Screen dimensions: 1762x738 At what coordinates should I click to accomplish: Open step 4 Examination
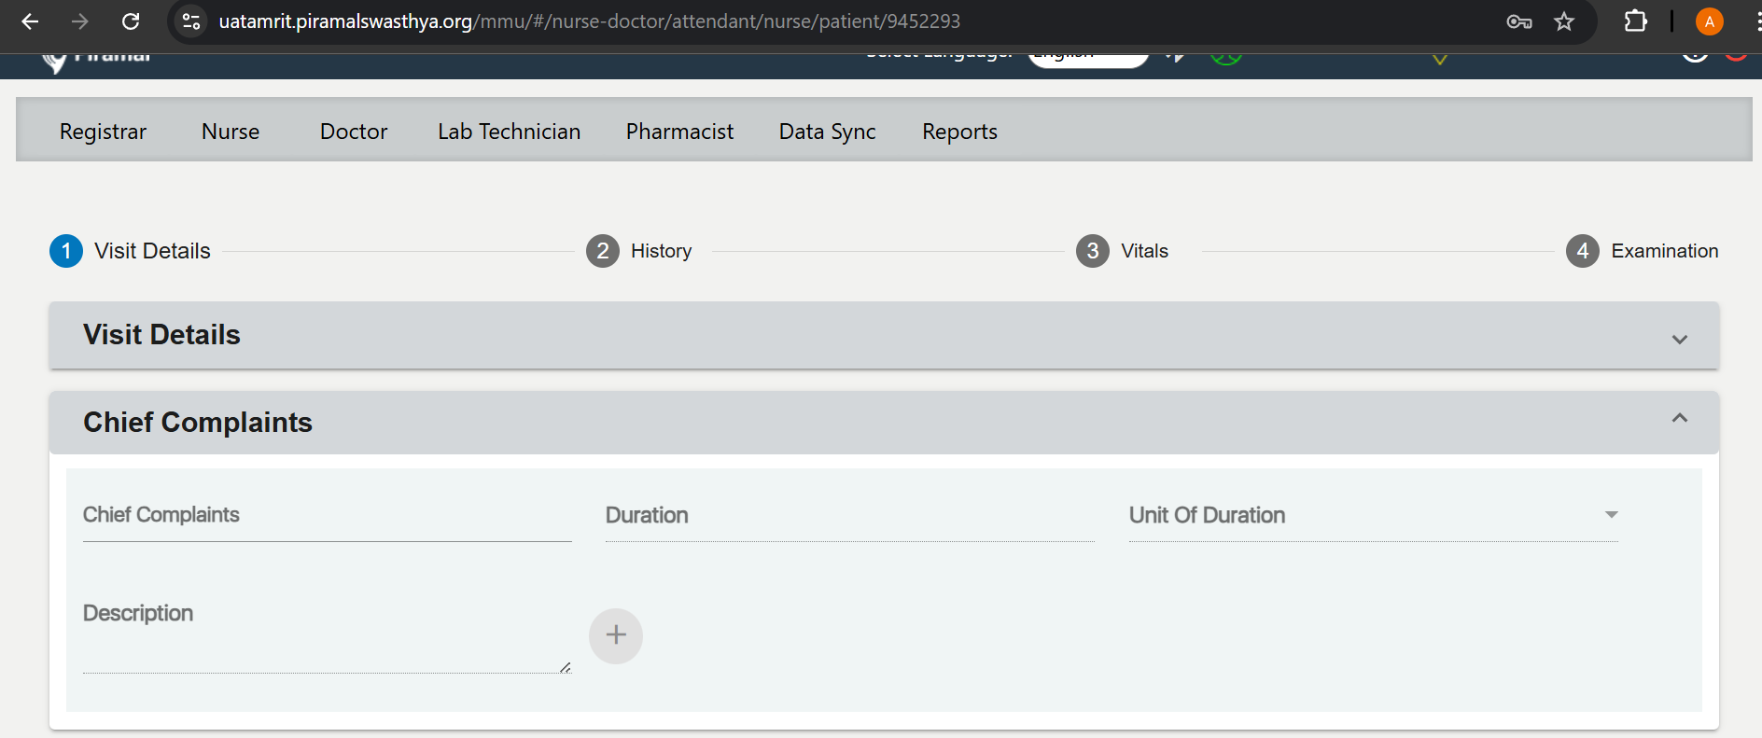point(1643,251)
